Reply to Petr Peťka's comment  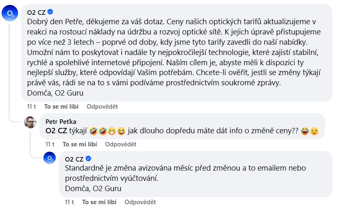(x=120, y=144)
